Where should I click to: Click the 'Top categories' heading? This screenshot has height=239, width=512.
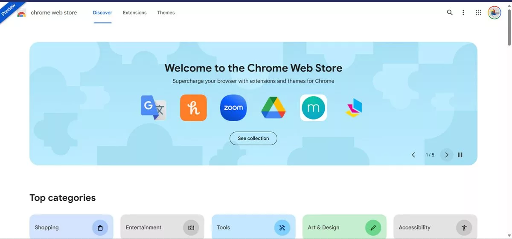[x=63, y=198]
